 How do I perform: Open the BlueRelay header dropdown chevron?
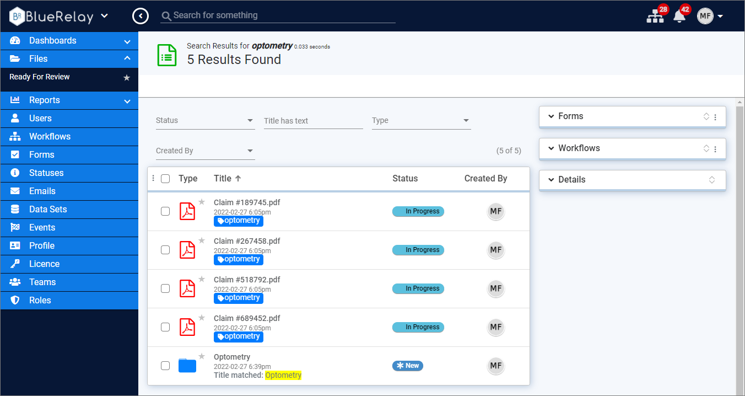point(105,16)
